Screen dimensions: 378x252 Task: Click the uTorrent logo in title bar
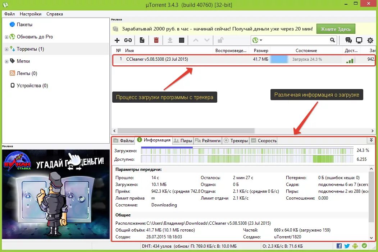(x=5, y=5)
